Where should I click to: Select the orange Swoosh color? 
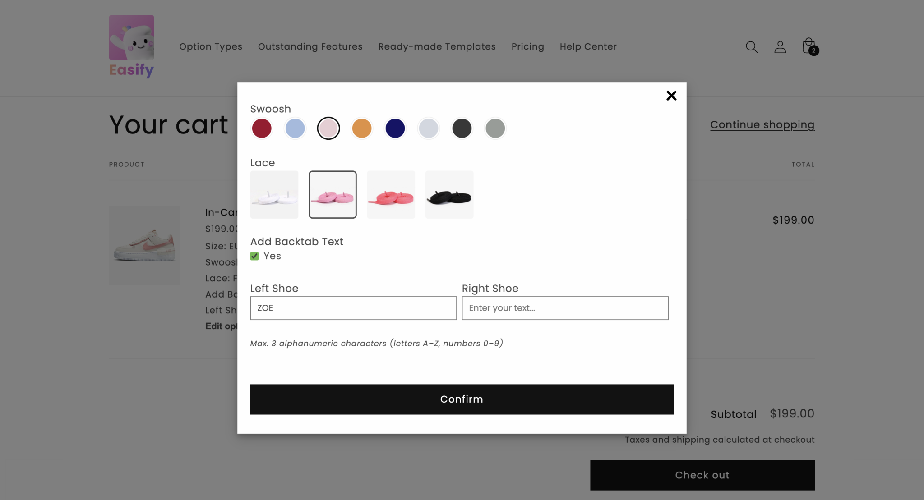362,128
